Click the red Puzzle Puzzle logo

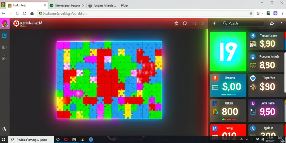tap(16, 23)
